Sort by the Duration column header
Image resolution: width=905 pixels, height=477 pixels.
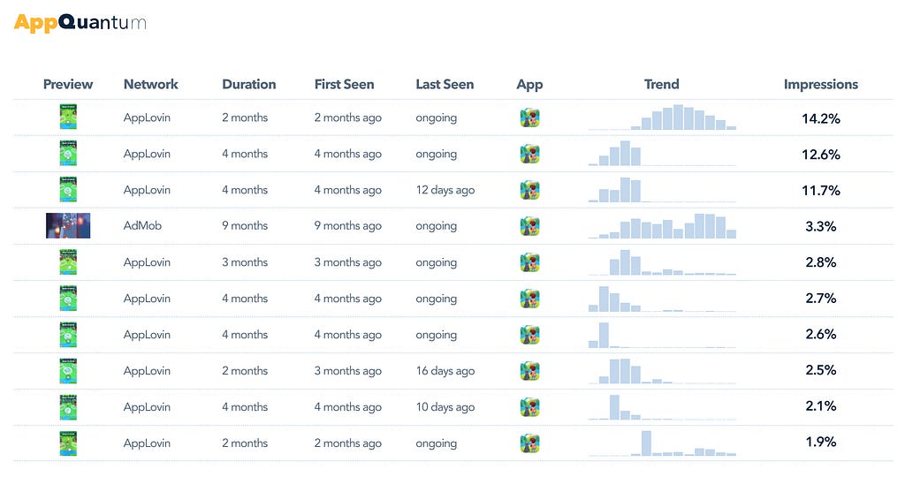tap(248, 84)
